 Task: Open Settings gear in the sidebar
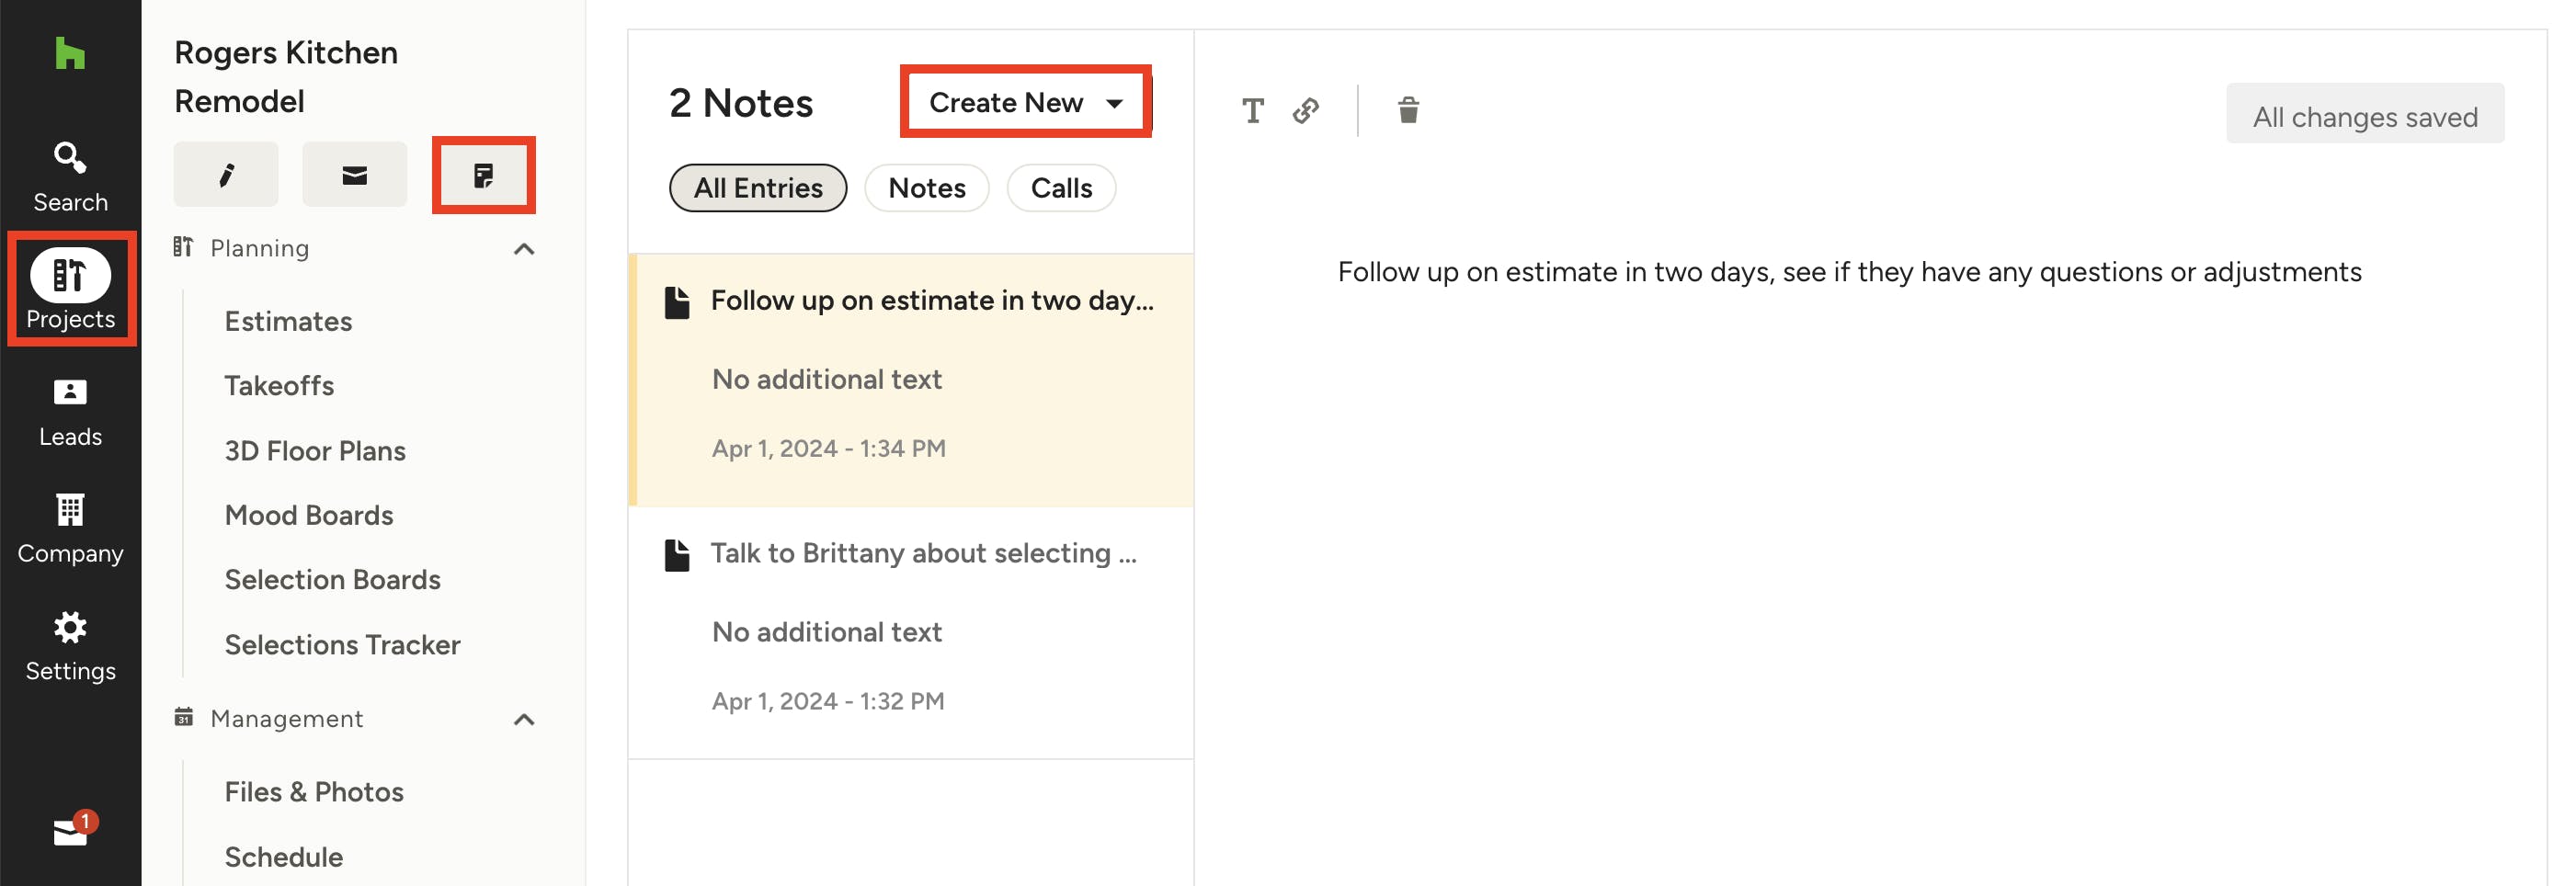pos(70,646)
